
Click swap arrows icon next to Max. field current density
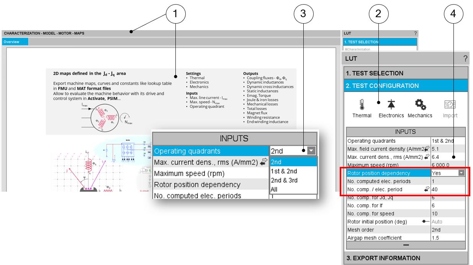tap(427, 149)
